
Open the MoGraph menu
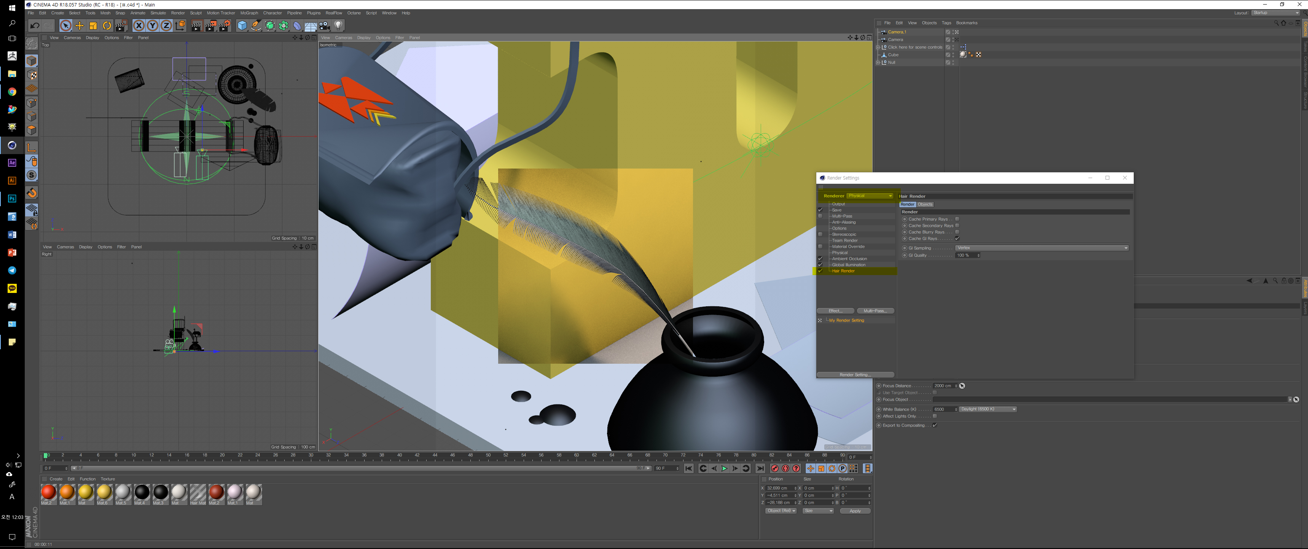pos(249,13)
